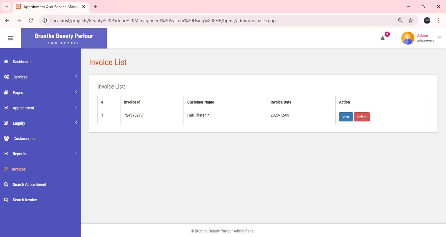Click the Admin profile avatar
Screen dimensions: 446x237
tap(407, 38)
